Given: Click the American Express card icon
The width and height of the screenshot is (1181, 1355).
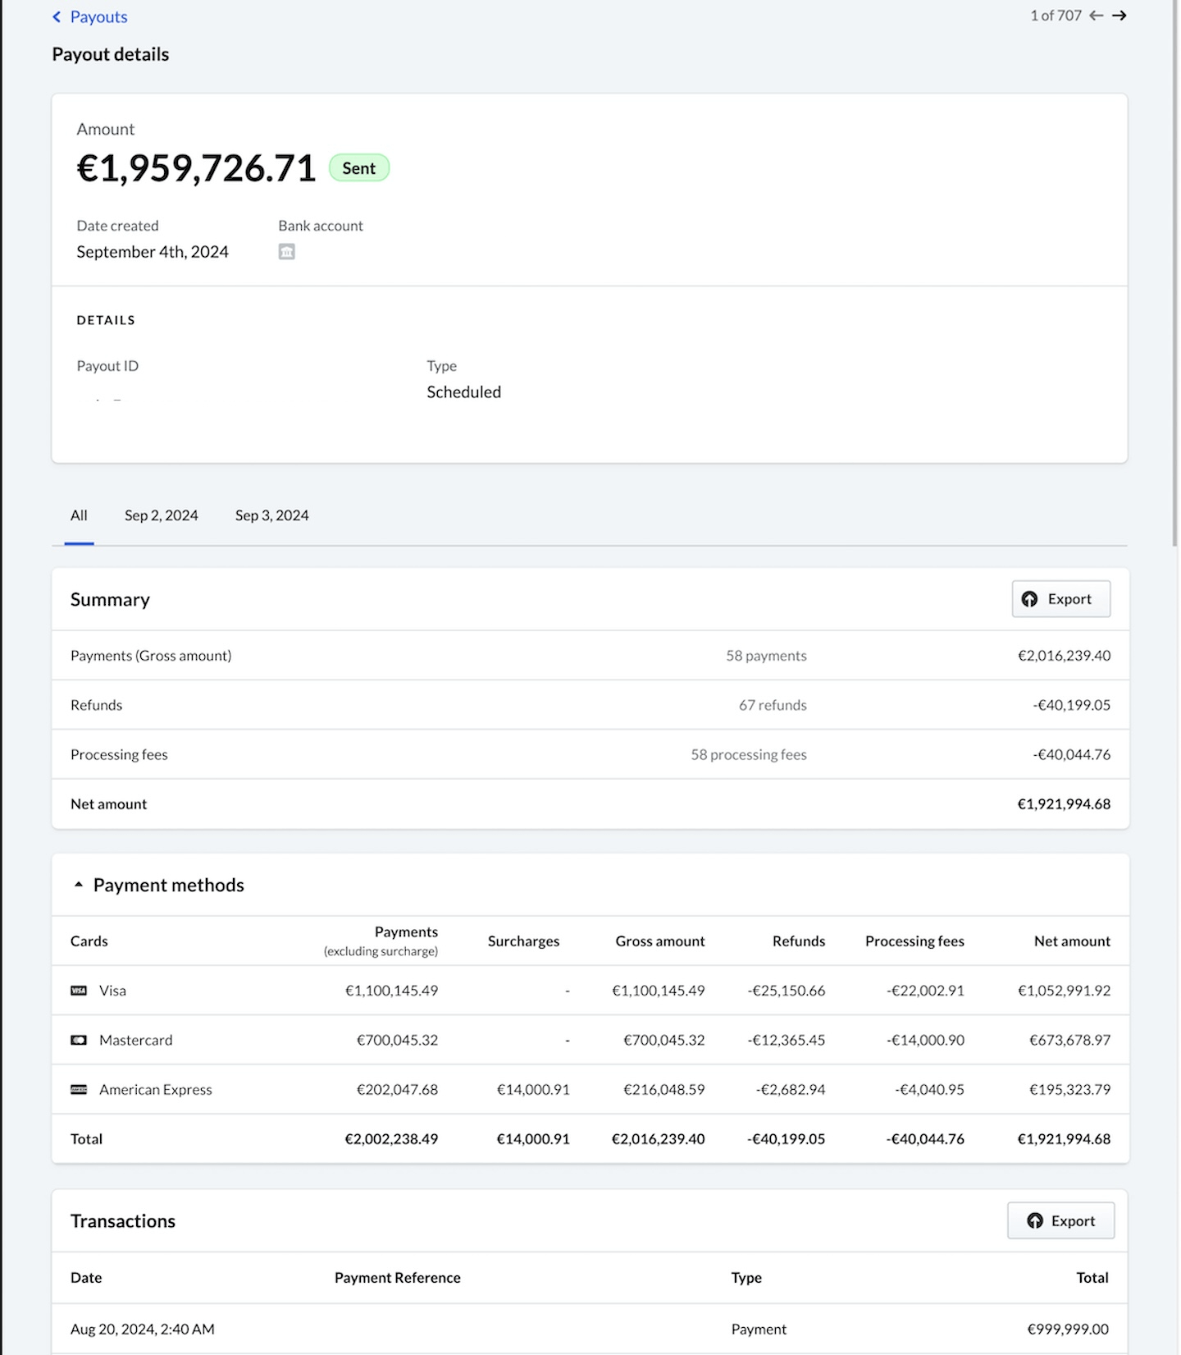Looking at the screenshot, I should pos(79,1089).
